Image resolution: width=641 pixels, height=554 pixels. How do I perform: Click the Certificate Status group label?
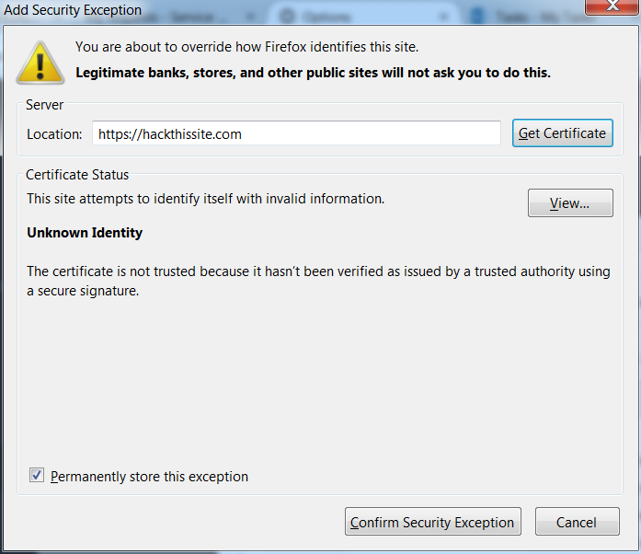pos(77,175)
